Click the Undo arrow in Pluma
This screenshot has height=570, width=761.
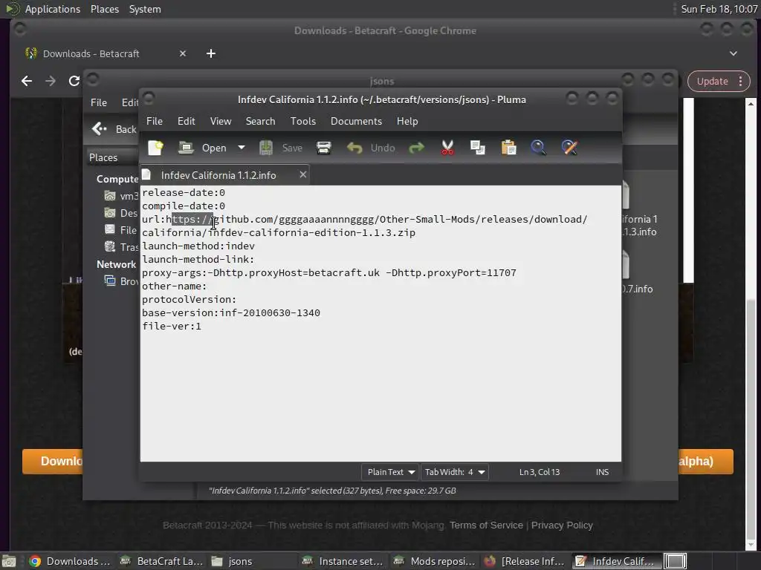pos(354,148)
